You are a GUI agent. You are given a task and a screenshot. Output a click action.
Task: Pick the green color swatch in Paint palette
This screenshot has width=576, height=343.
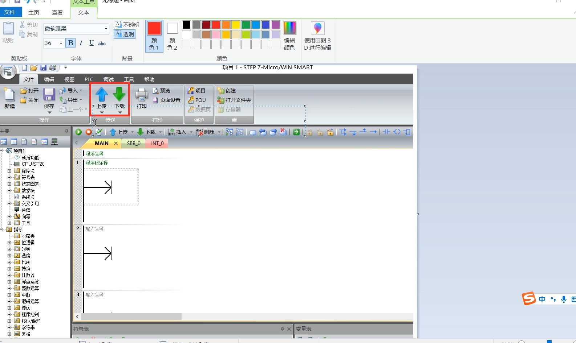246,25
